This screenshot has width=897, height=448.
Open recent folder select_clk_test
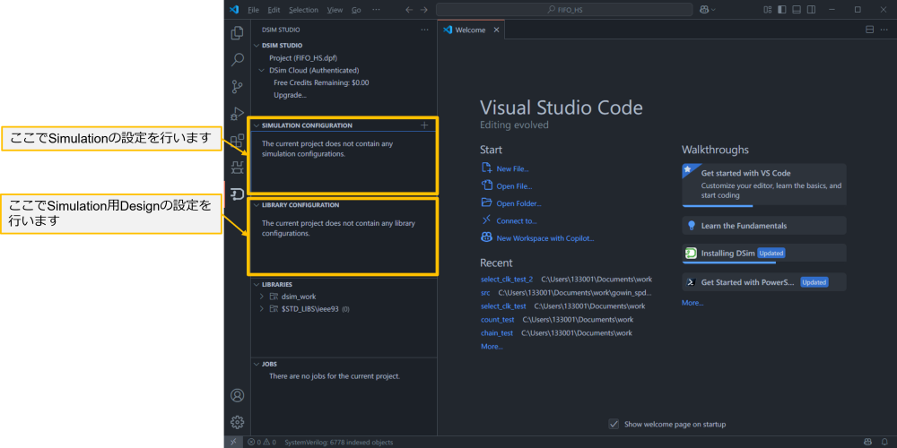click(503, 306)
